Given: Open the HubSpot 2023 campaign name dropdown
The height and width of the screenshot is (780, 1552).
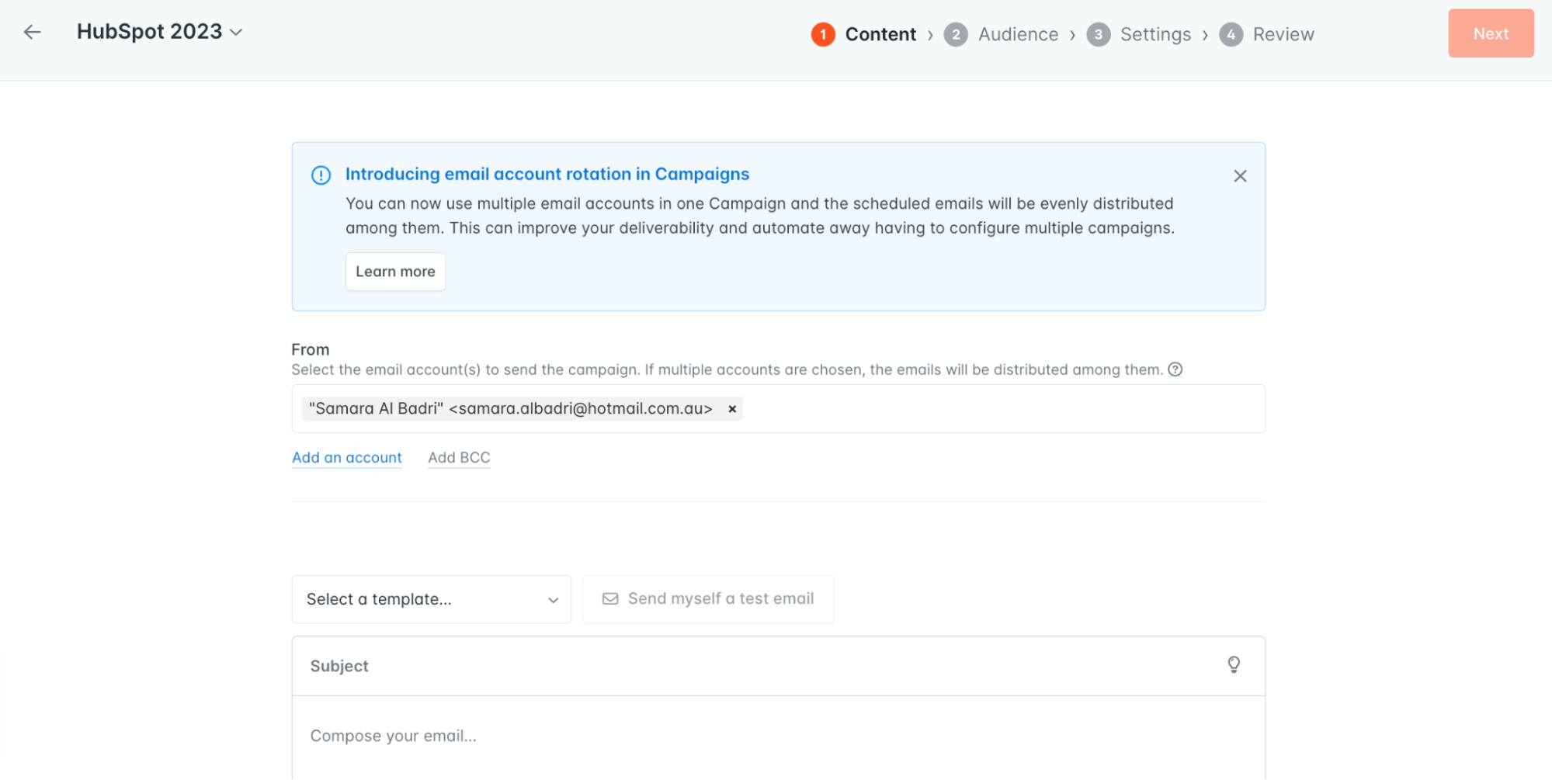Looking at the screenshot, I should (x=160, y=32).
